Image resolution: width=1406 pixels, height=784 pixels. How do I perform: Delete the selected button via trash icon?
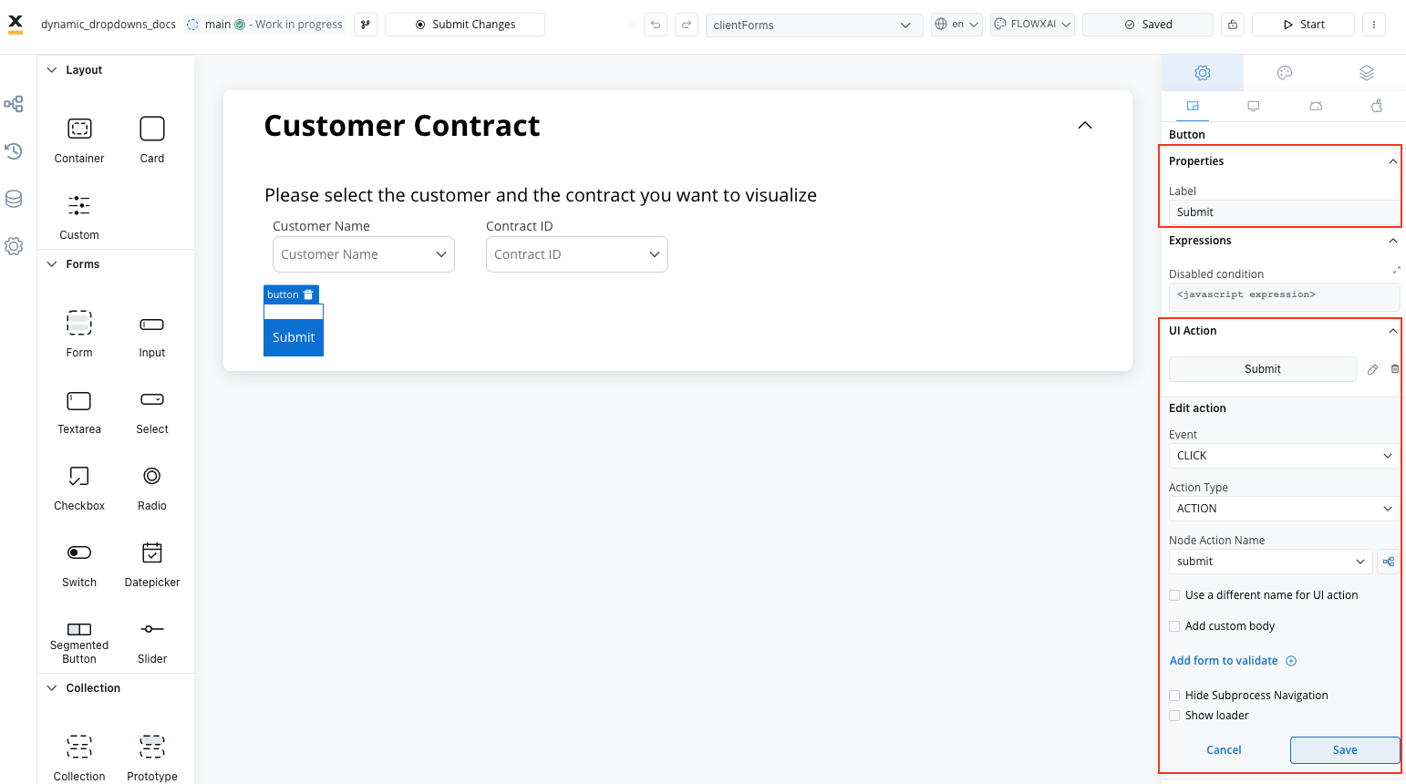pyautogui.click(x=308, y=294)
